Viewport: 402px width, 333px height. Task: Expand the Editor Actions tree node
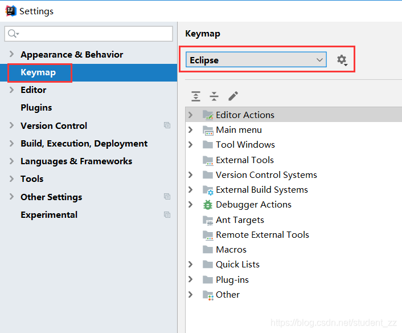[190, 115]
